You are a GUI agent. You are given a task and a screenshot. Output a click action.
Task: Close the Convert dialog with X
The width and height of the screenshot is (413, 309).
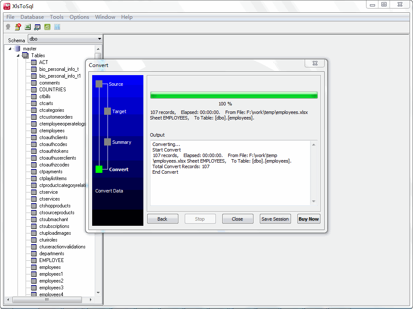click(x=315, y=63)
